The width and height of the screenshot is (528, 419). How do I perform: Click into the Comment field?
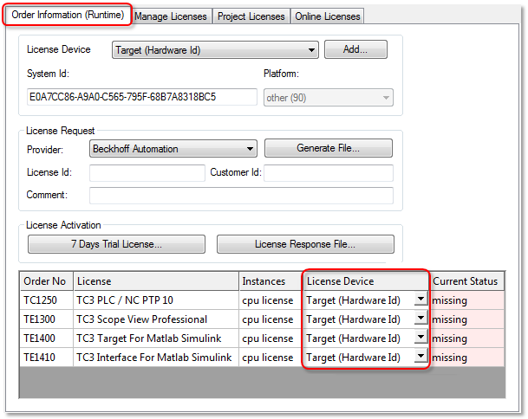tap(241, 196)
